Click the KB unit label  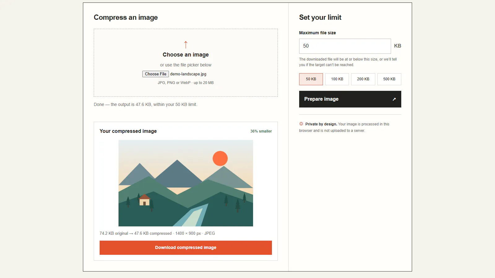click(x=398, y=46)
